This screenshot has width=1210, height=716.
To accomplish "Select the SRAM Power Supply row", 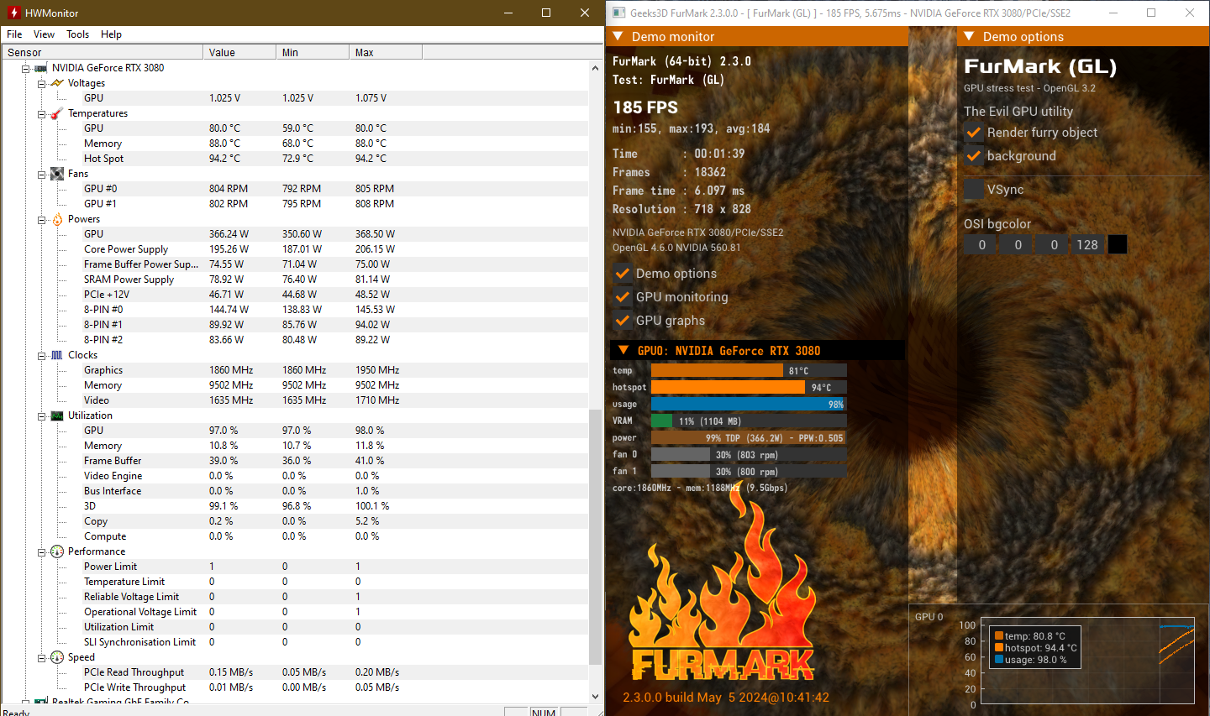I will [x=294, y=280].
